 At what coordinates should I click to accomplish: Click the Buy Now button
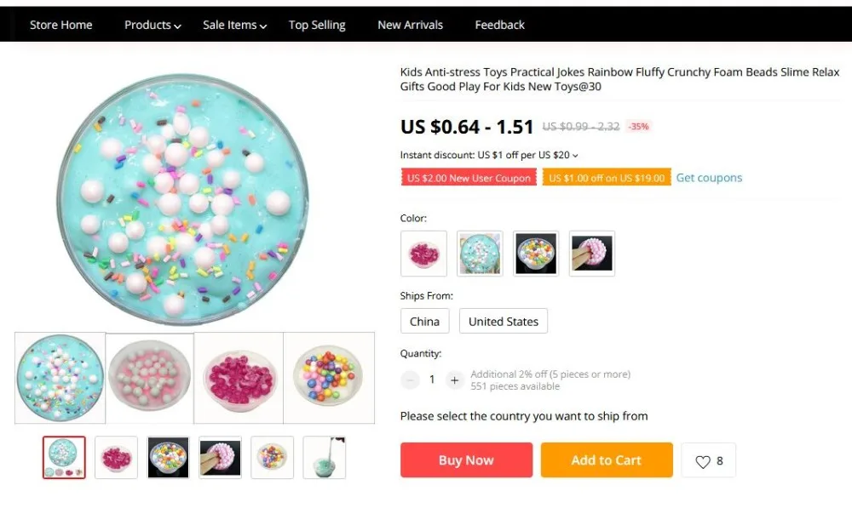[x=466, y=460]
